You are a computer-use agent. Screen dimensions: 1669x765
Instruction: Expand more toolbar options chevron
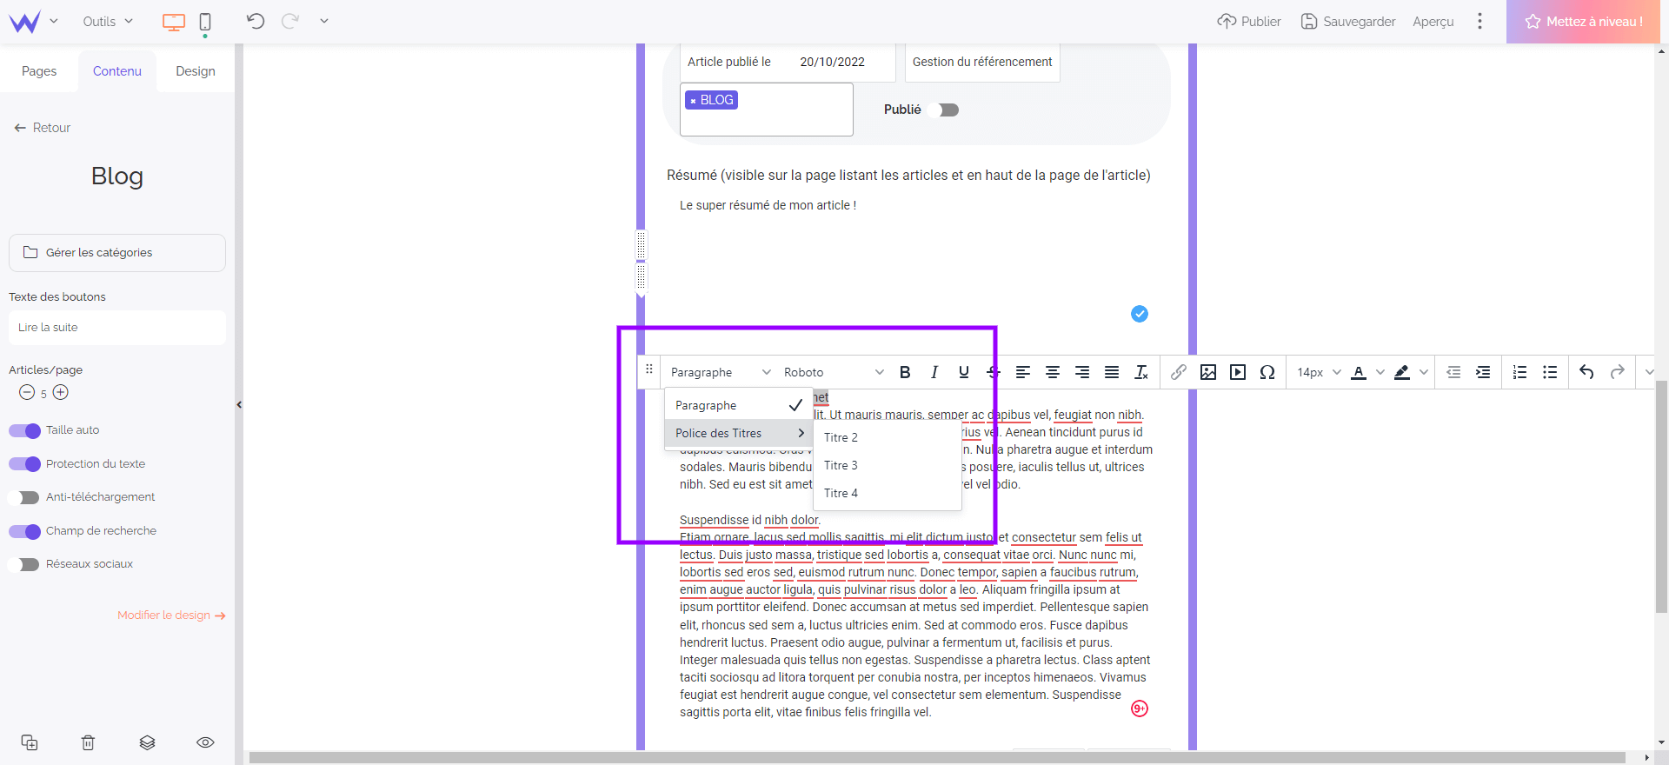1649,372
